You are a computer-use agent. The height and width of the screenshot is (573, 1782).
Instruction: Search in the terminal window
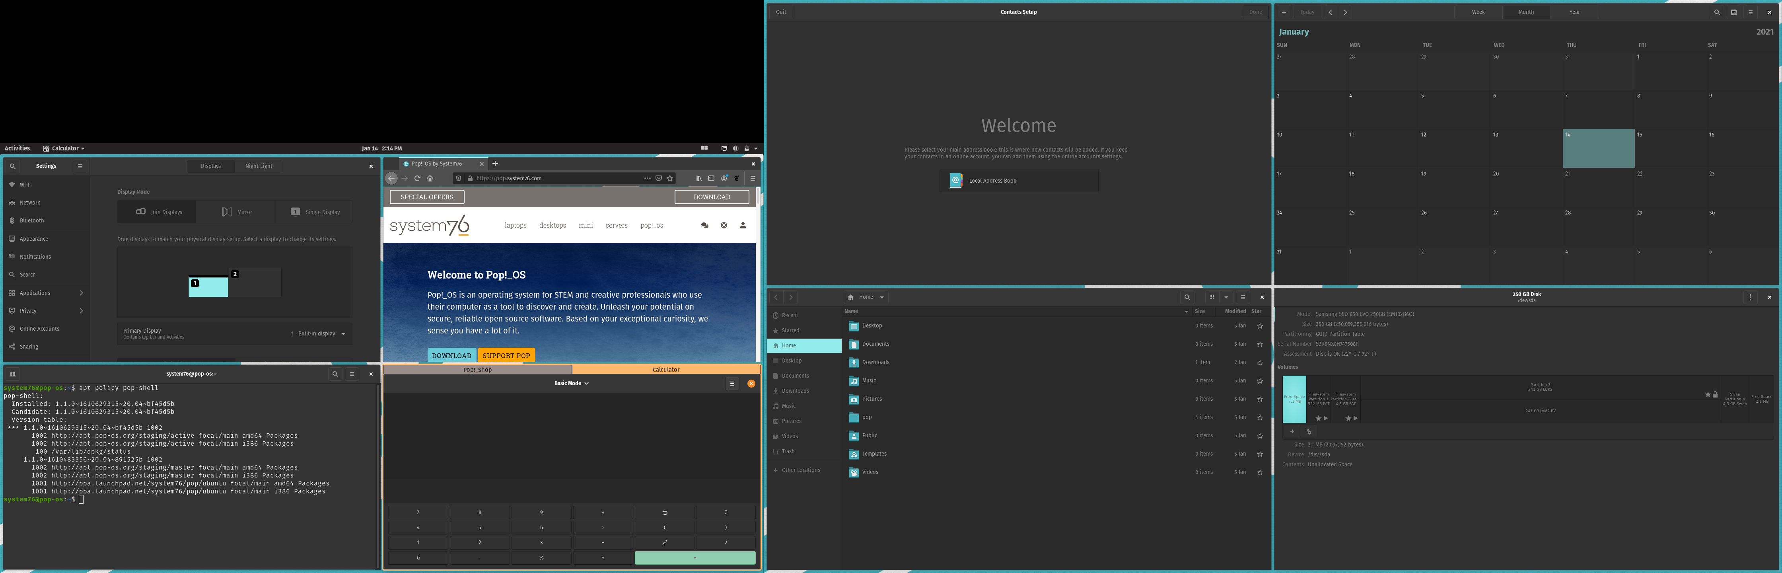tap(335, 374)
